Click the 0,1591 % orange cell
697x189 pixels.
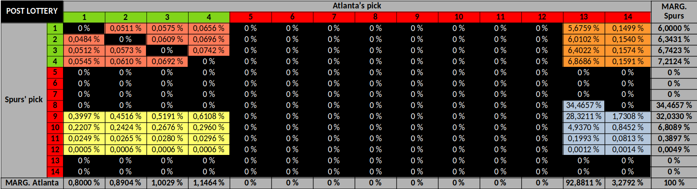point(627,62)
